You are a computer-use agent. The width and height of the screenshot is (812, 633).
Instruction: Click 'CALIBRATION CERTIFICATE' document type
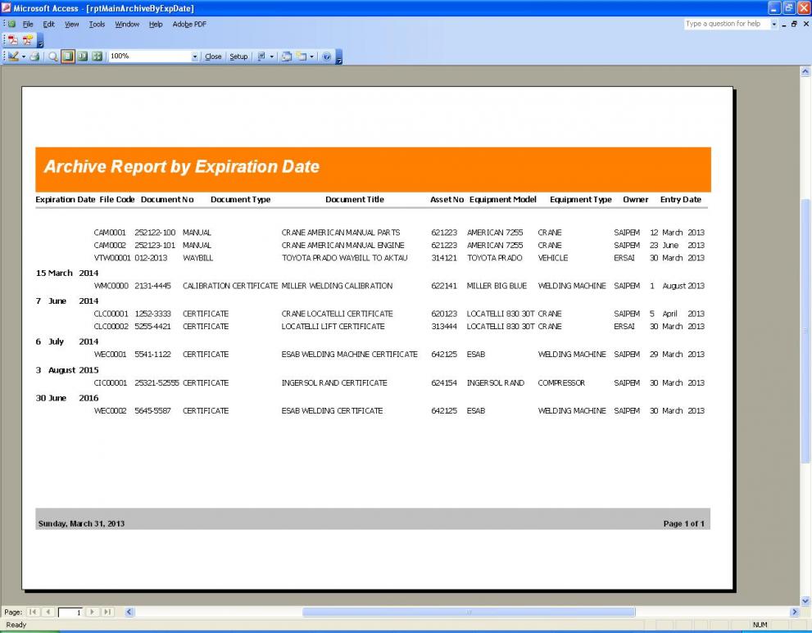pos(230,286)
